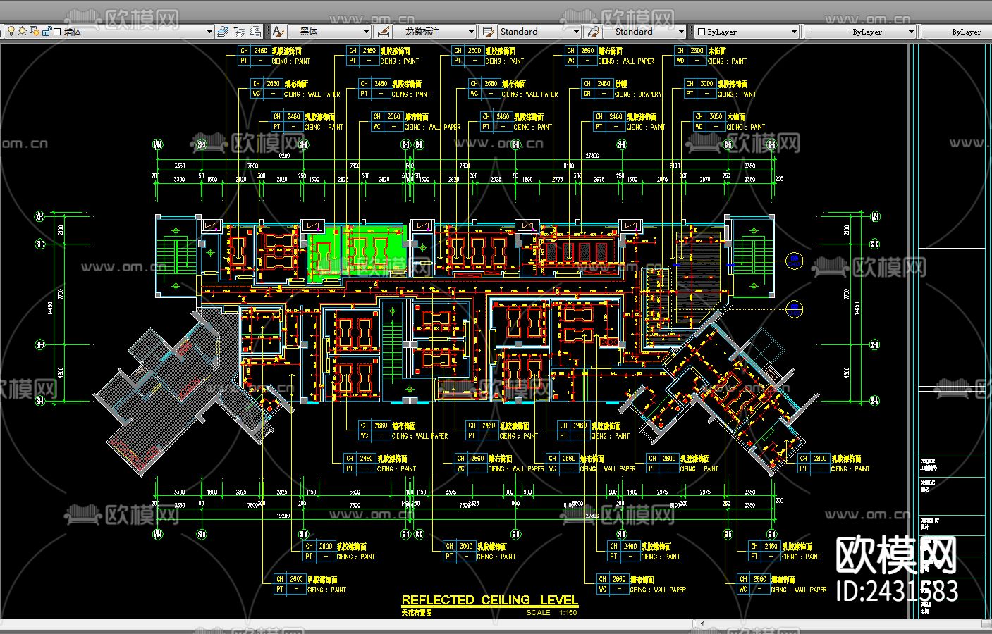Click the Layer Previous icon
Viewport: 992px width, 634px height.
pos(239,32)
